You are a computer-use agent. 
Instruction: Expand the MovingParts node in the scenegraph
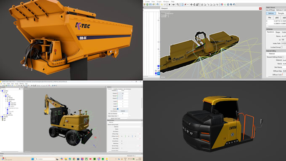[6, 100]
